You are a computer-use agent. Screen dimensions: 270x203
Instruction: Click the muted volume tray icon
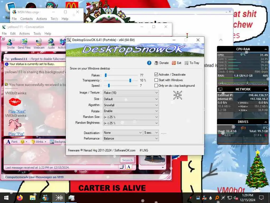pyautogui.click(x=236, y=198)
